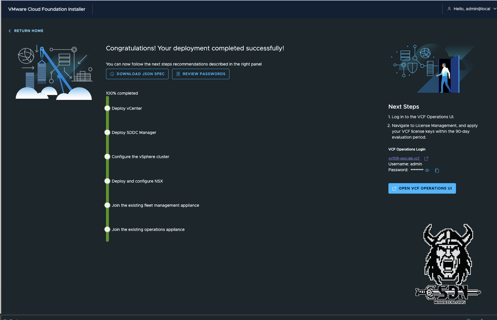
Task: Click the Return Home back chevron
Action: (10, 31)
